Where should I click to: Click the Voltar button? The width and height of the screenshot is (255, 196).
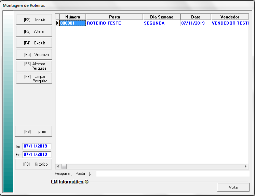coord(233,187)
